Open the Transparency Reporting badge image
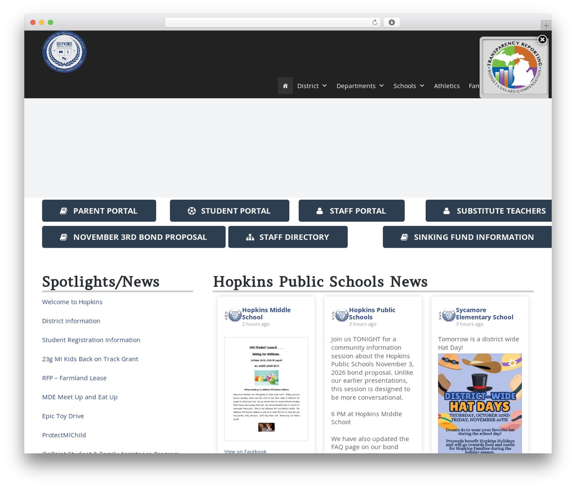Screen dimensions: 576x488 click(x=514, y=68)
